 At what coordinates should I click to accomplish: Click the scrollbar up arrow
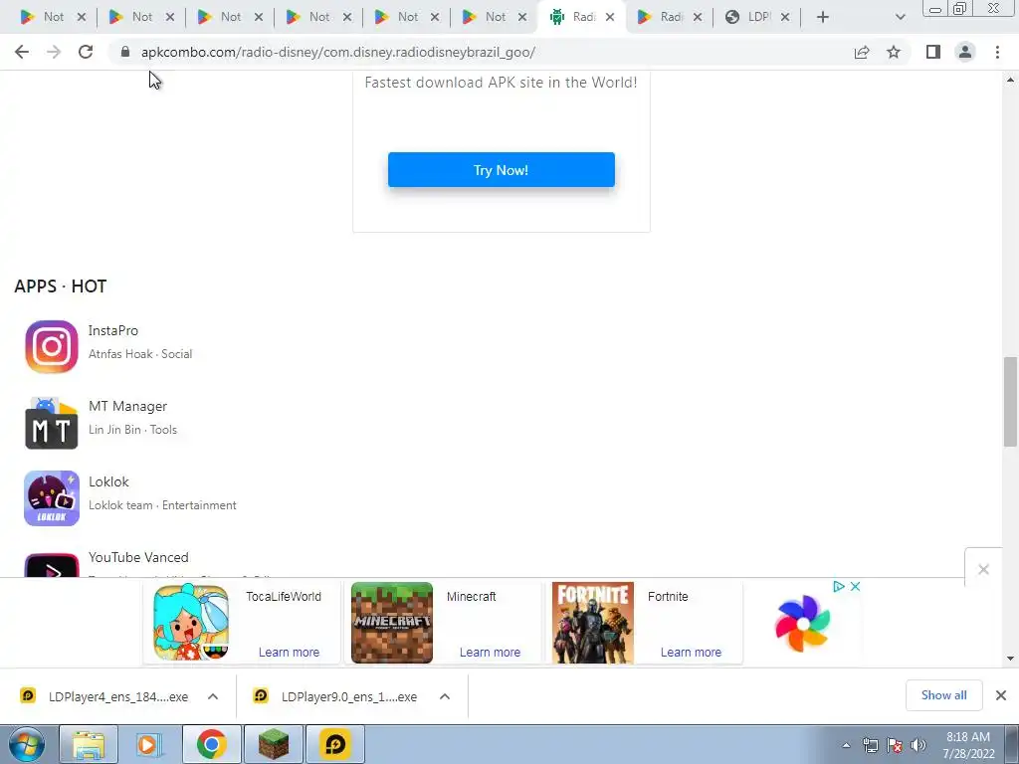tap(1011, 80)
